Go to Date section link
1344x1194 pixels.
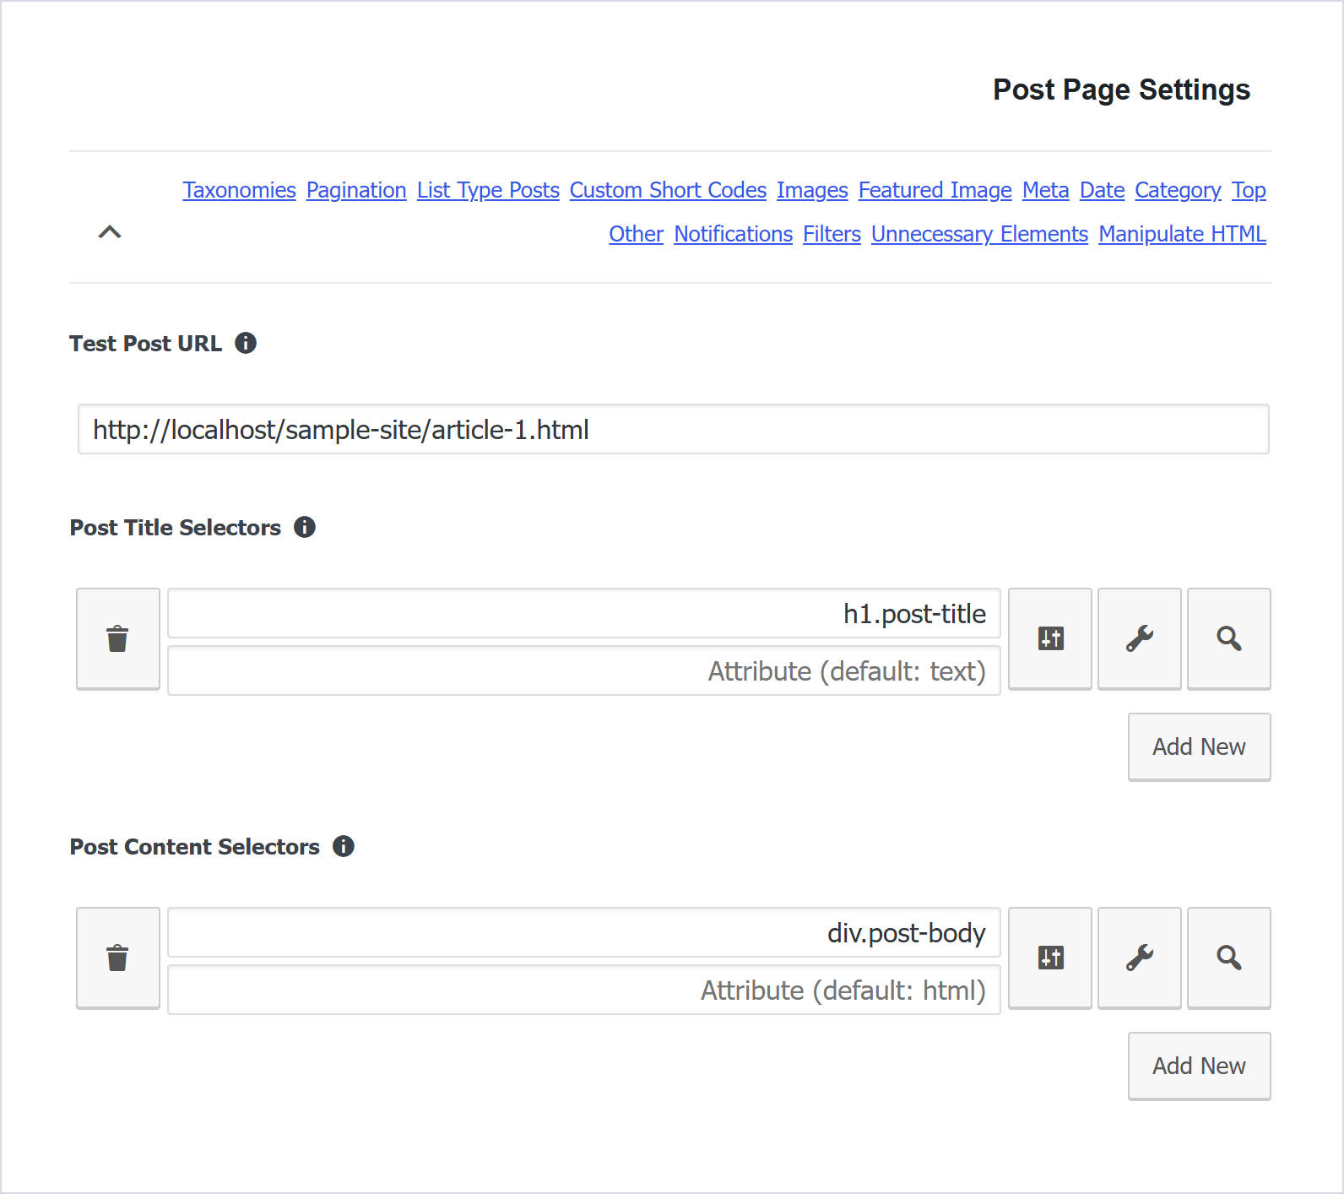tap(1103, 190)
